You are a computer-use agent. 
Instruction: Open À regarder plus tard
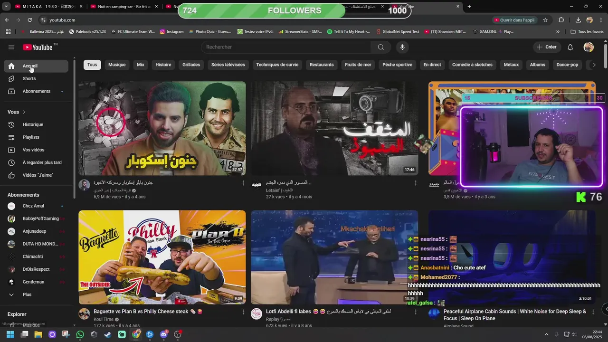(36, 162)
